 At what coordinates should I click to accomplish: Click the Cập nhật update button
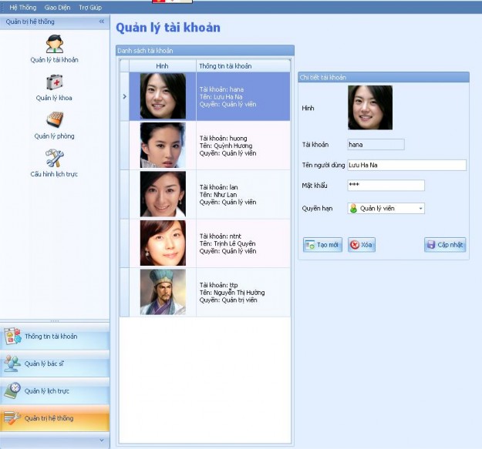(445, 245)
